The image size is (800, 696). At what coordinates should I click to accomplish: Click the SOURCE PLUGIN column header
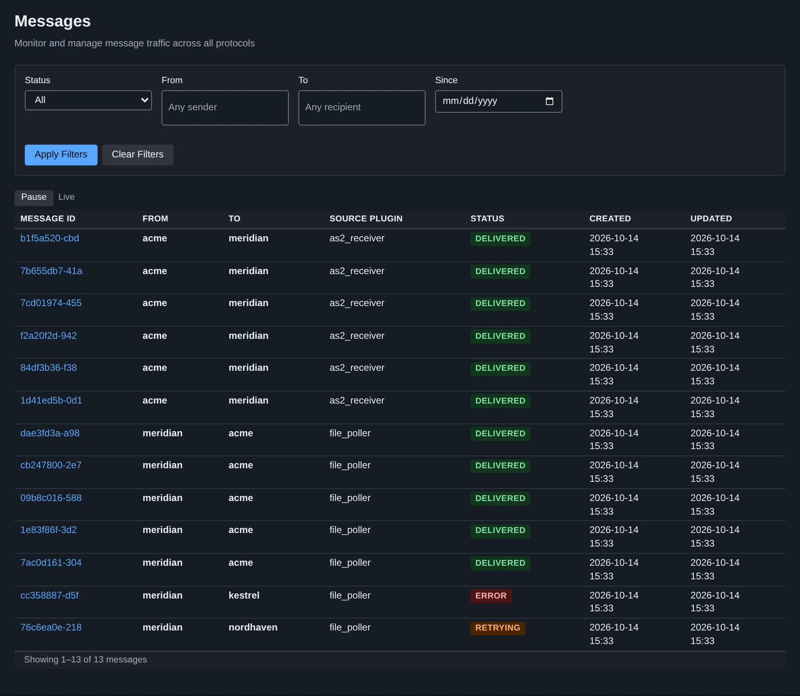[x=366, y=219]
